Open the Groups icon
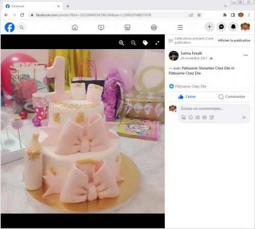The image size is (255, 229). coord(154,27)
